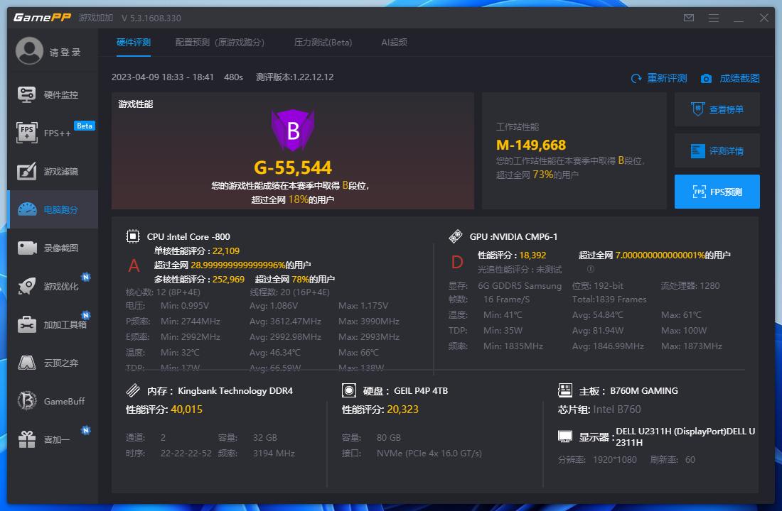
Task: Click the refresh icon beside 重新评测
Action: (x=636, y=79)
